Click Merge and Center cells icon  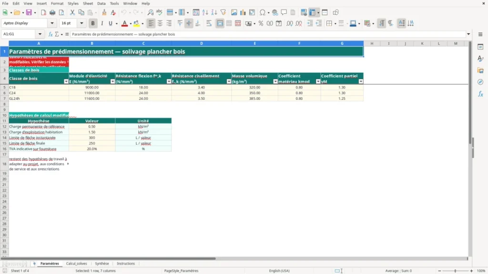220,23
